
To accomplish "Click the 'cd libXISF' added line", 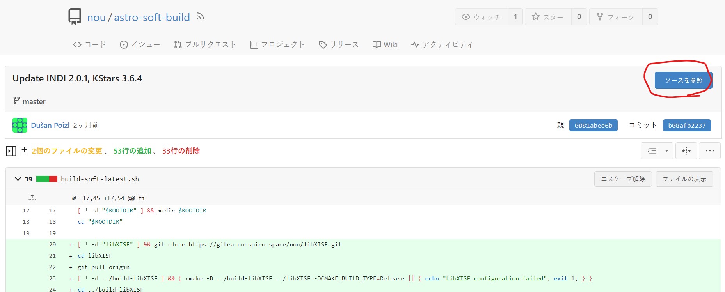I will point(95,256).
